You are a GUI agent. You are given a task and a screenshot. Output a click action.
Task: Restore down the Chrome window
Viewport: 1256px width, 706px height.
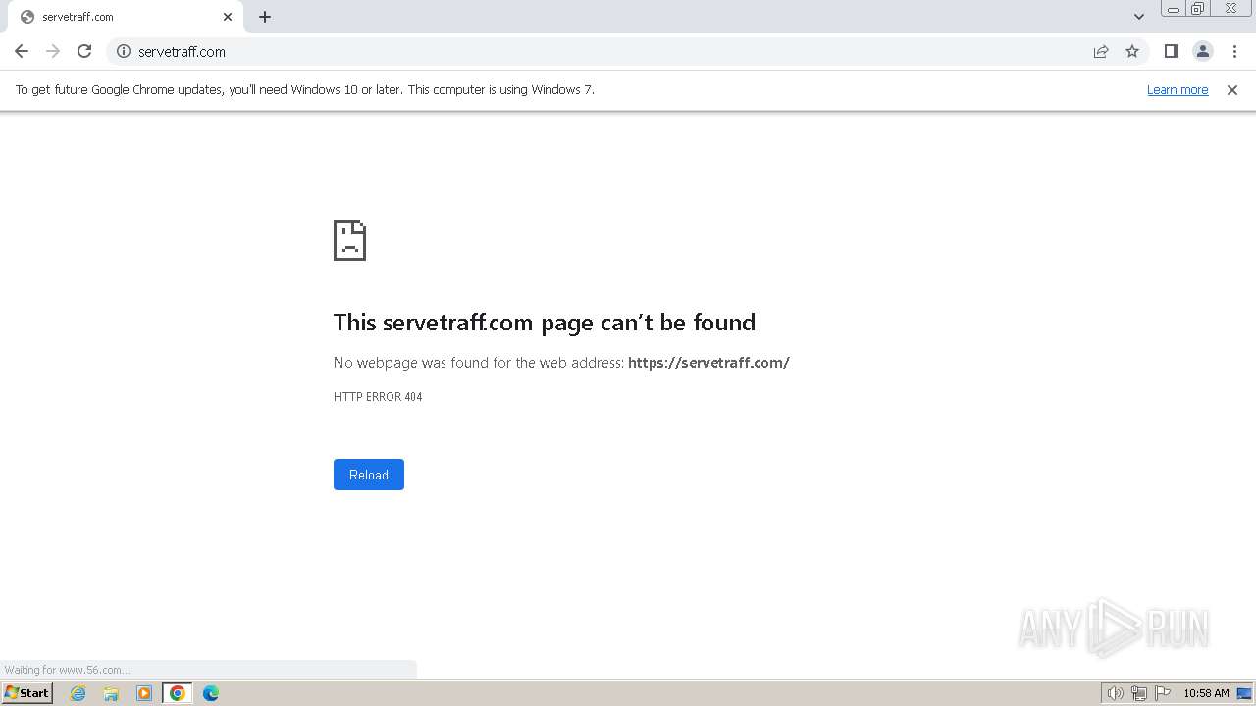point(1198,9)
